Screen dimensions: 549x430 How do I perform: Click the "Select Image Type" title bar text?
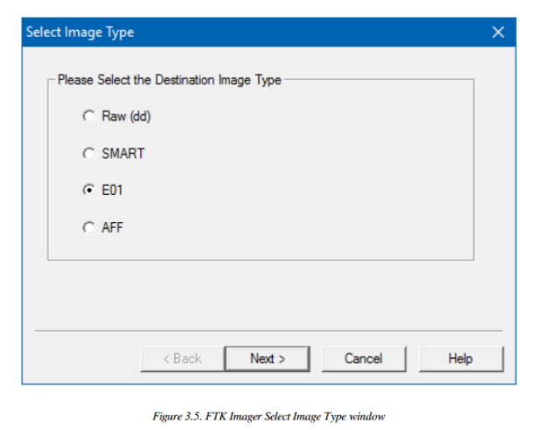(x=80, y=32)
